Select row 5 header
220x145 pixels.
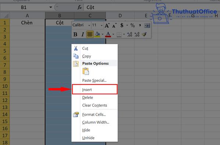tap(5, 51)
